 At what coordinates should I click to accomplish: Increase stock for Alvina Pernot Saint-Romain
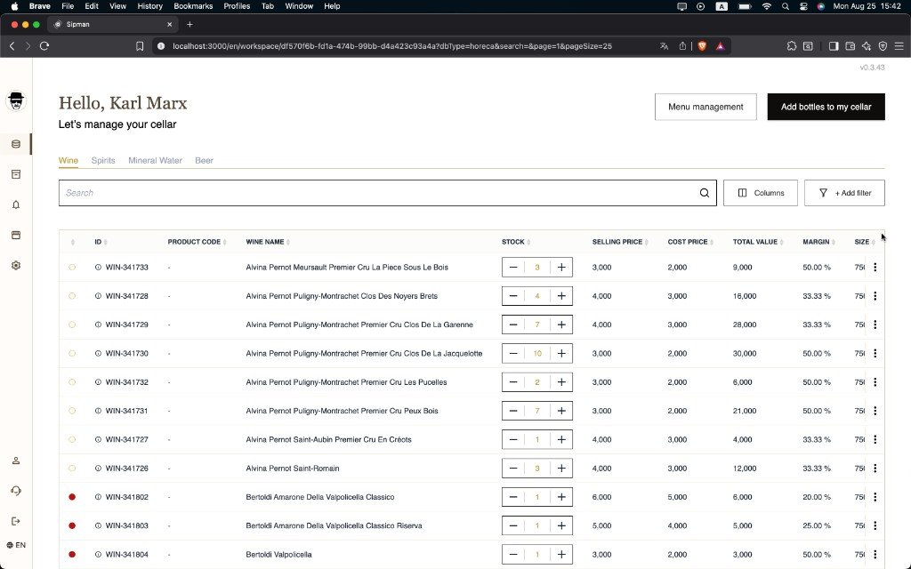pyautogui.click(x=561, y=468)
